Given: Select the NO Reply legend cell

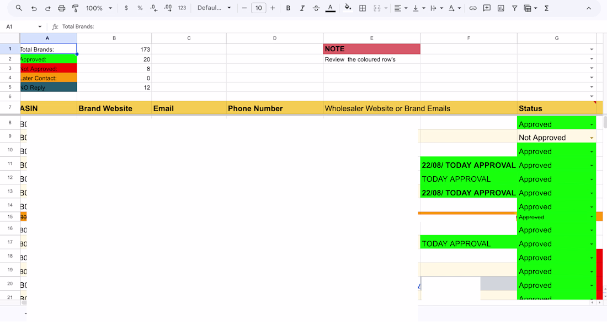Looking at the screenshot, I should (x=49, y=88).
